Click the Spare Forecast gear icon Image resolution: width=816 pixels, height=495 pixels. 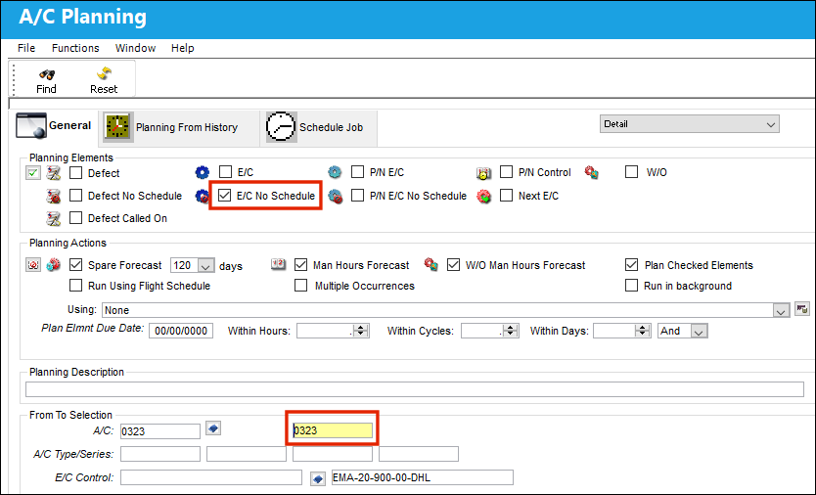point(54,265)
